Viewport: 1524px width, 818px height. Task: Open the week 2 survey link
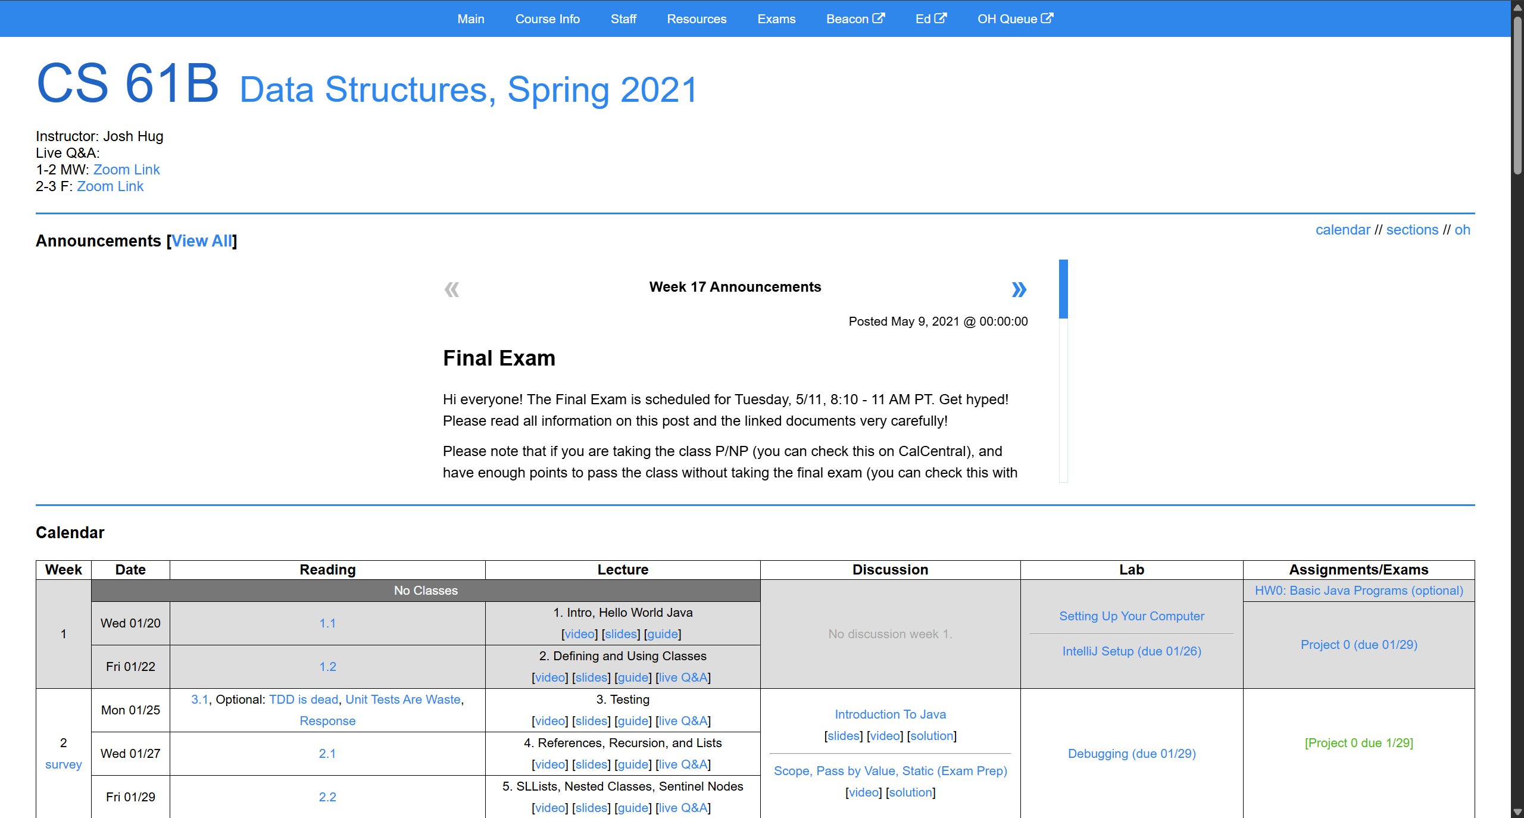(x=64, y=764)
